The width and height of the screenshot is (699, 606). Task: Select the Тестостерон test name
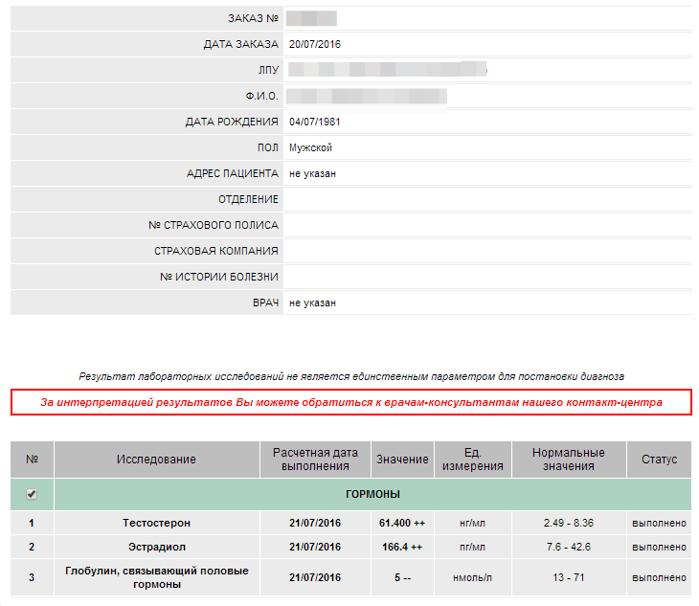pyautogui.click(x=156, y=523)
